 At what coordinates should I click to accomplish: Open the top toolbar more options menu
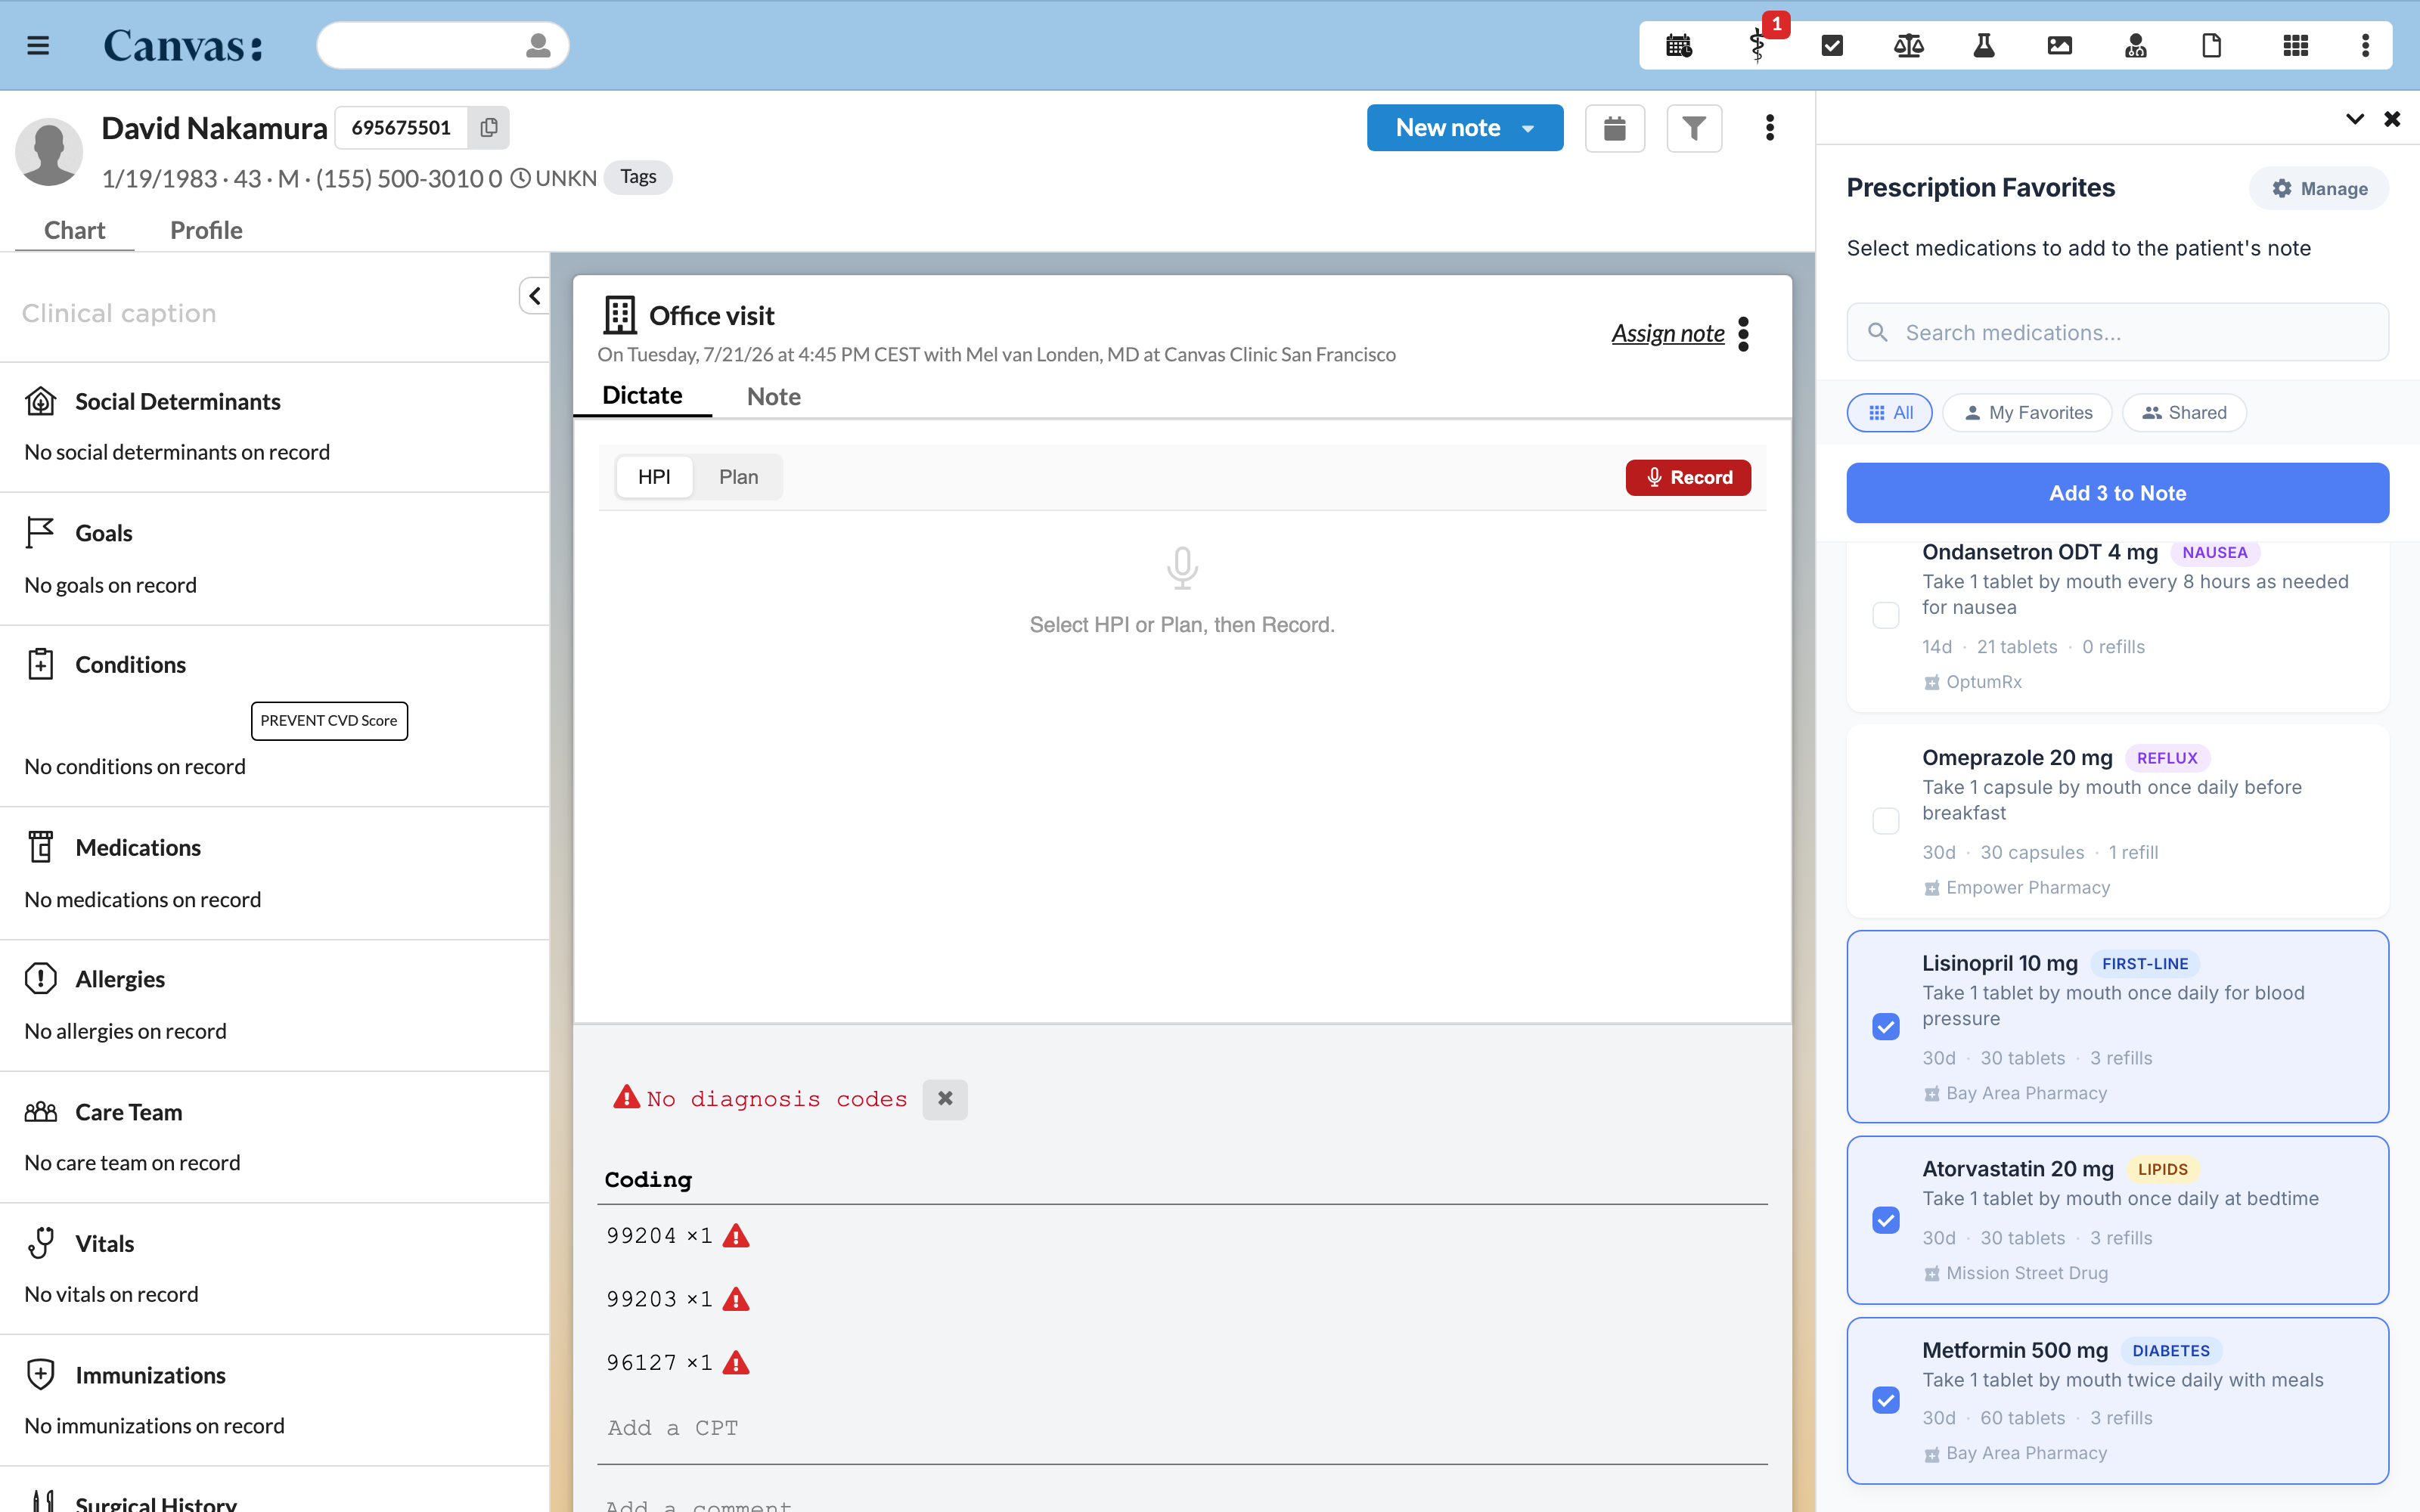click(2365, 46)
